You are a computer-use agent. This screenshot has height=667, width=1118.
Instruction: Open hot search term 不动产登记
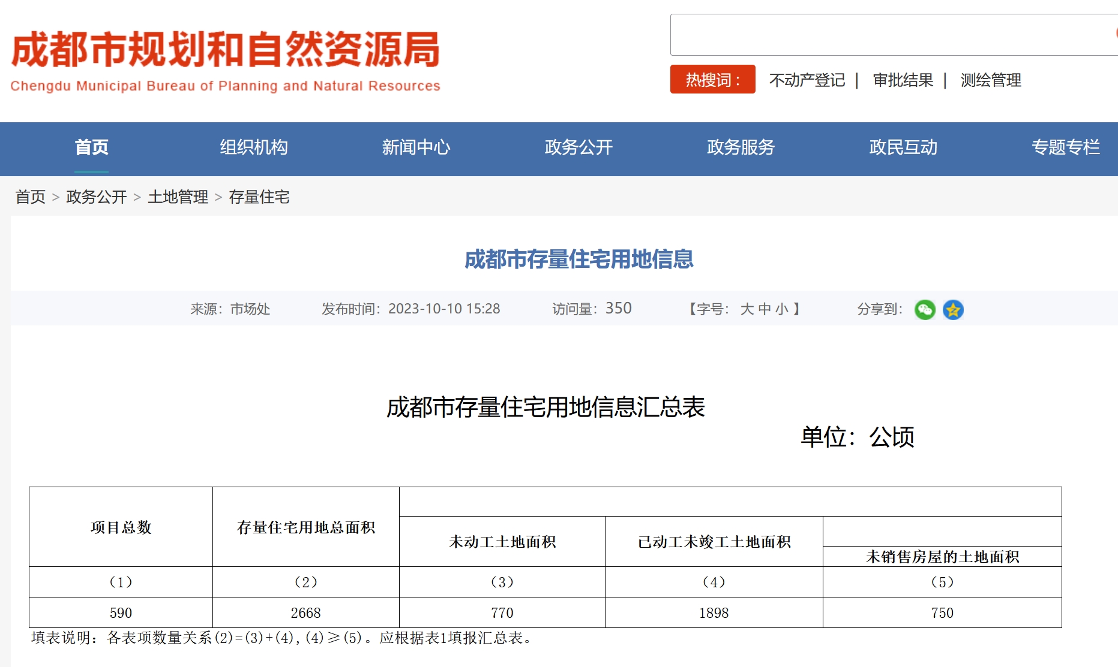pyautogui.click(x=807, y=80)
